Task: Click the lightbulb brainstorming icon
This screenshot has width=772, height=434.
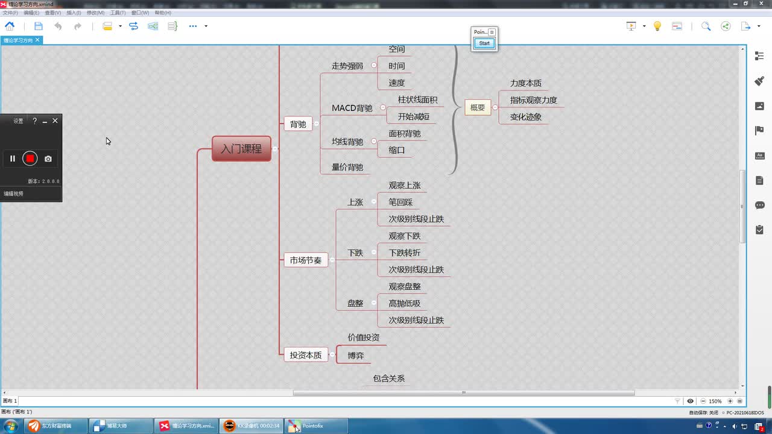Action: tap(657, 26)
